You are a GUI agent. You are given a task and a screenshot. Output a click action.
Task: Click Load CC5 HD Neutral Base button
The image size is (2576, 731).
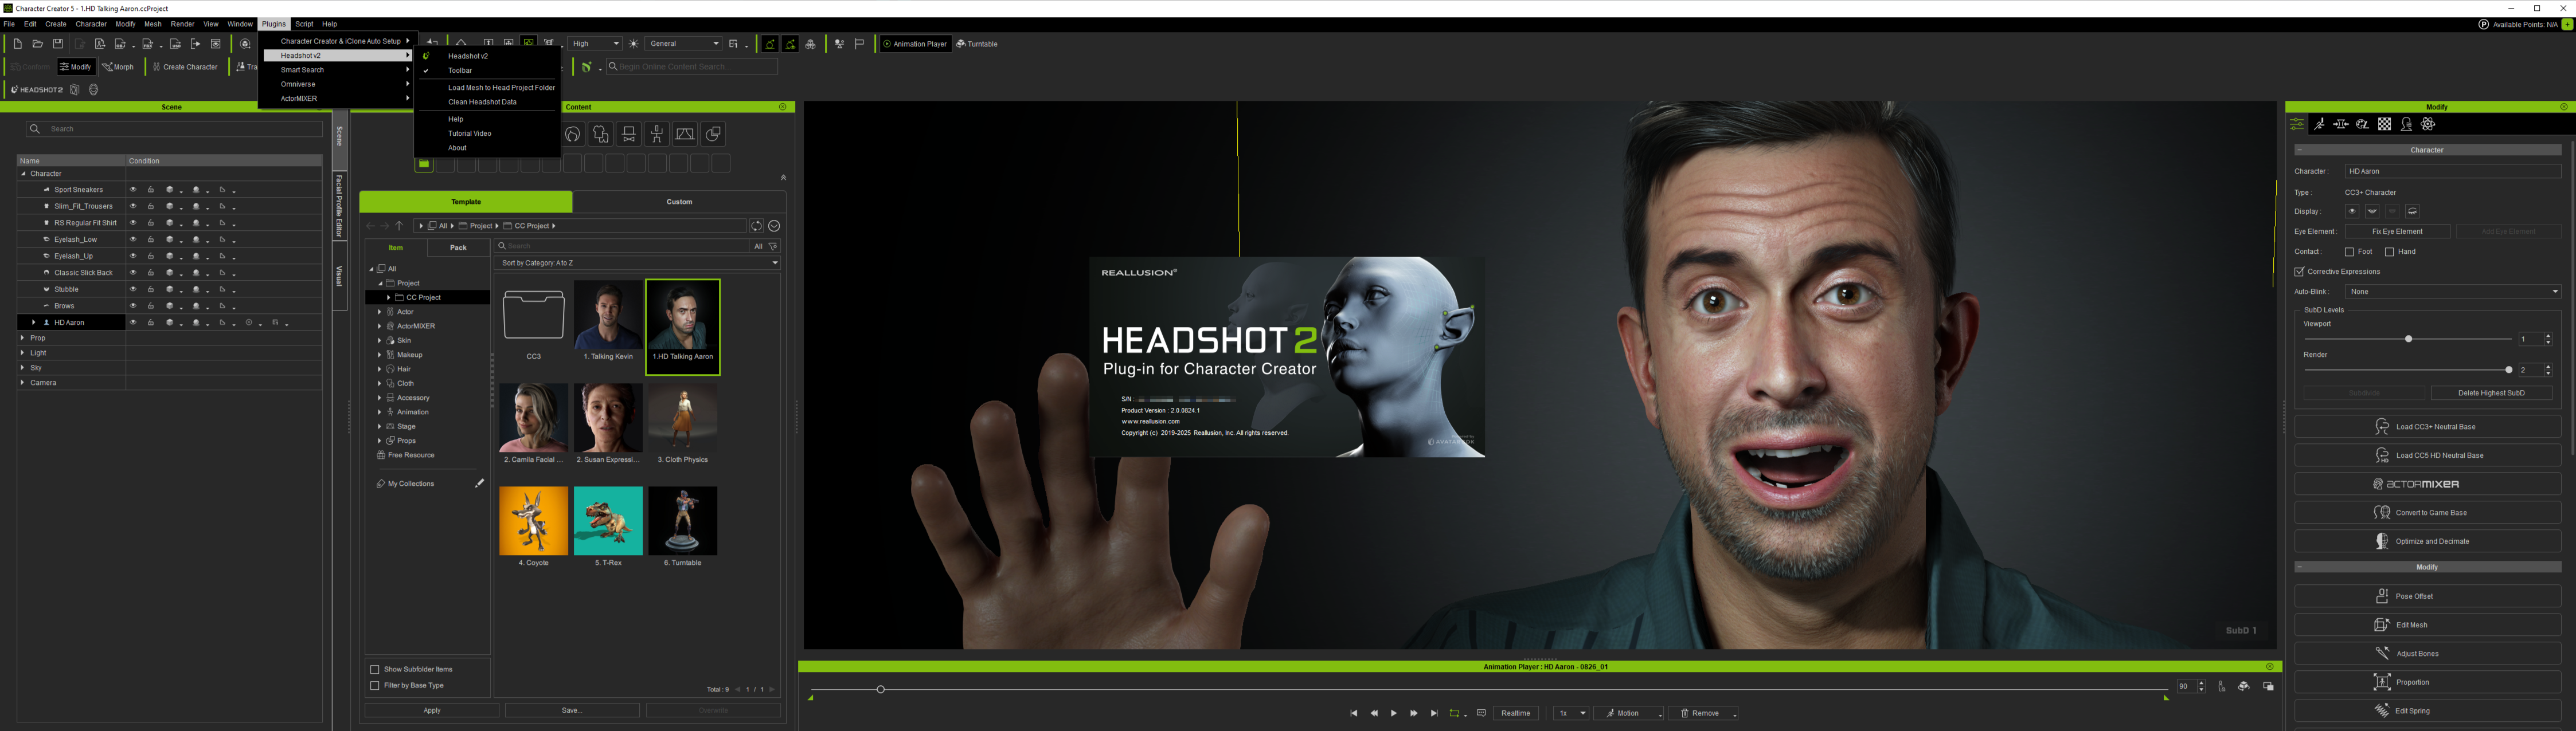click(x=2427, y=455)
